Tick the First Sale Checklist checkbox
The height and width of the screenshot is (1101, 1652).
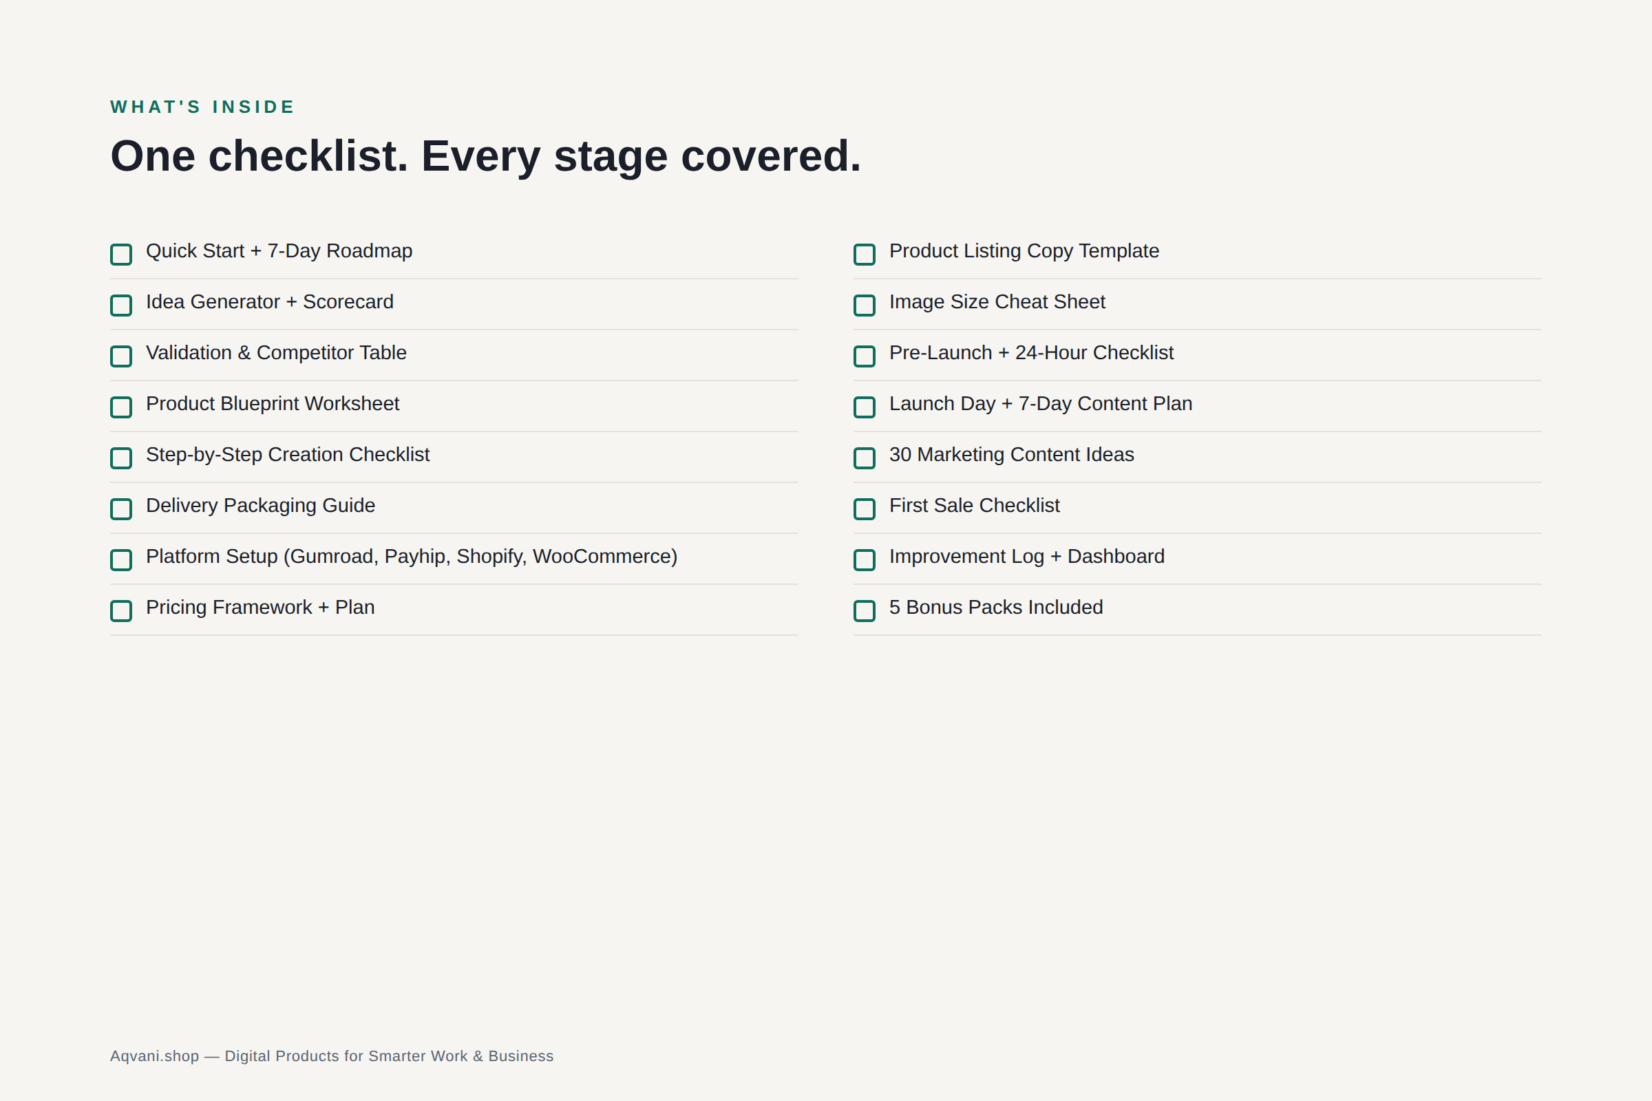864,509
